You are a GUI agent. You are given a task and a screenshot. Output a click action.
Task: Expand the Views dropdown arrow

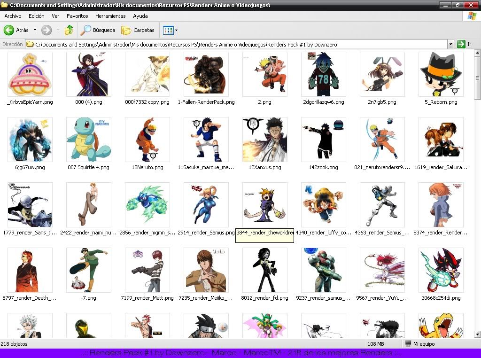(x=177, y=30)
